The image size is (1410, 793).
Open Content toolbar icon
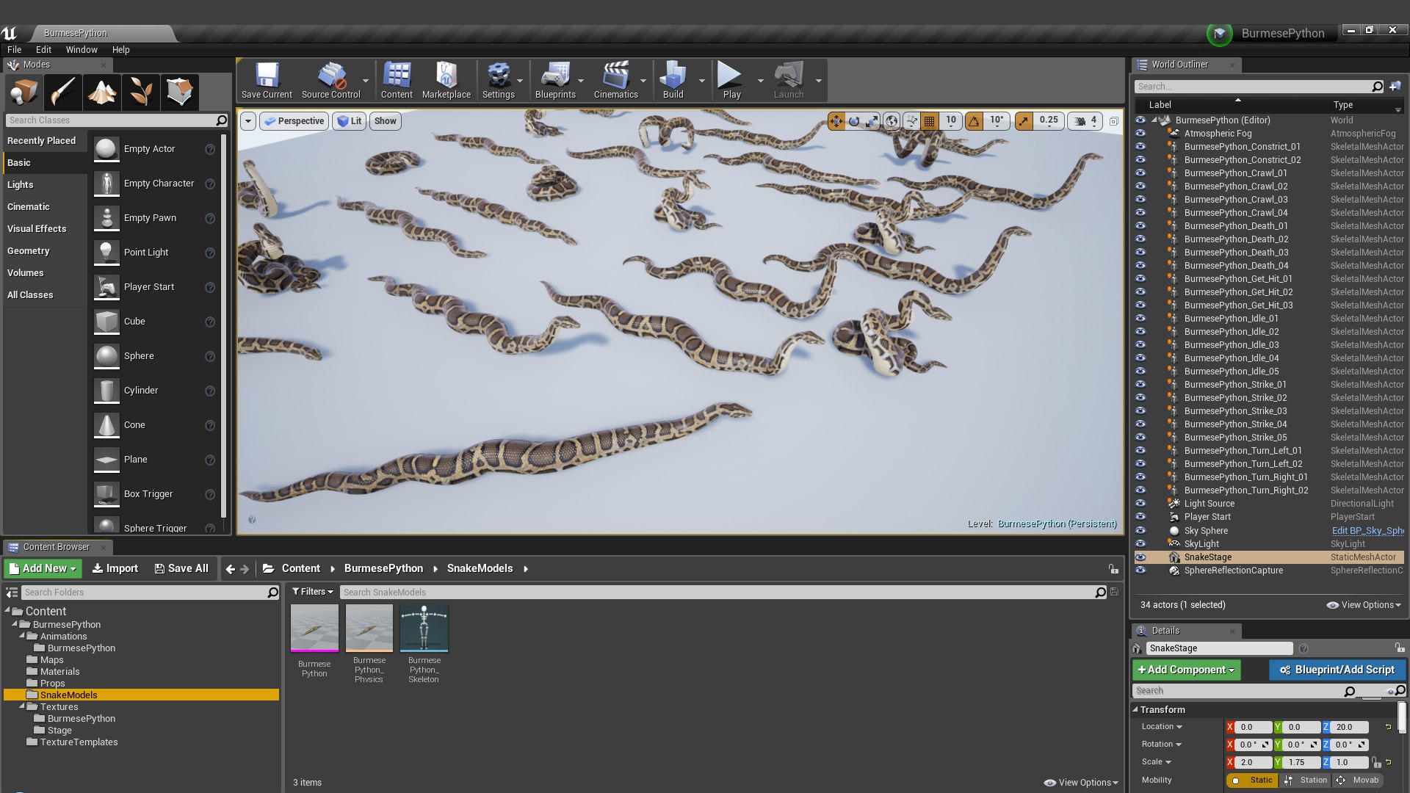(x=397, y=80)
